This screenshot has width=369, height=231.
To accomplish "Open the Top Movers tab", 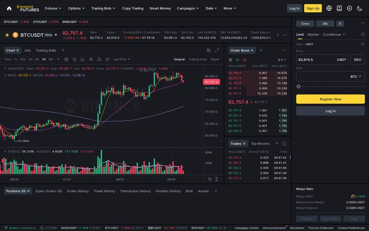I will (260, 144).
